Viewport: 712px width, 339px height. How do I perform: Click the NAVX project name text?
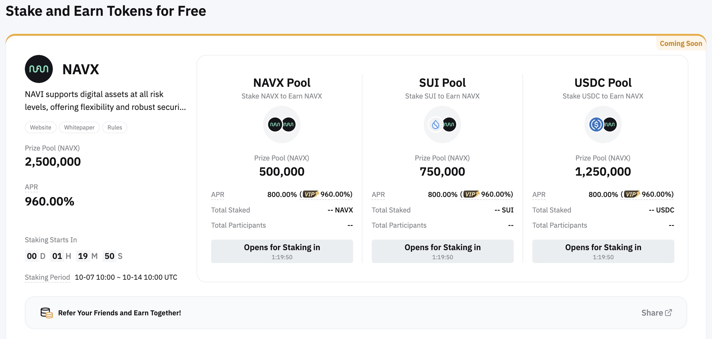click(81, 70)
